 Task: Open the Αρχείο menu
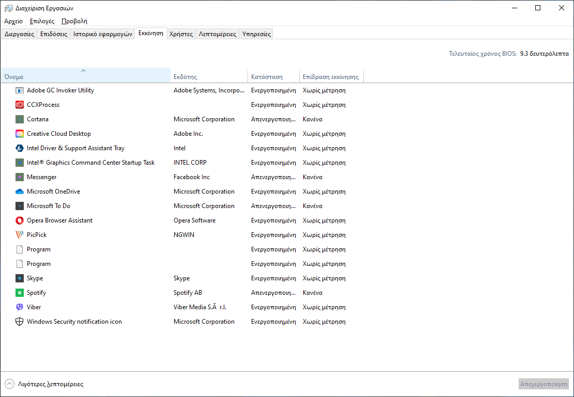(x=13, y=21)
